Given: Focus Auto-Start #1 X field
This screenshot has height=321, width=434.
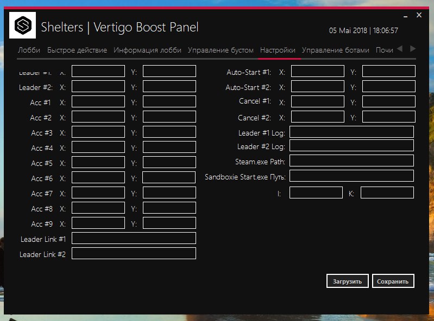Looking at the screenshot, I should coord(318,71).
